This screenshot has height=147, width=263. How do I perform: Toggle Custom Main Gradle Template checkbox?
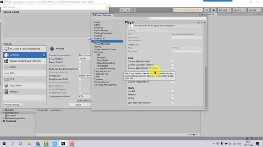[x=173, y=68]
